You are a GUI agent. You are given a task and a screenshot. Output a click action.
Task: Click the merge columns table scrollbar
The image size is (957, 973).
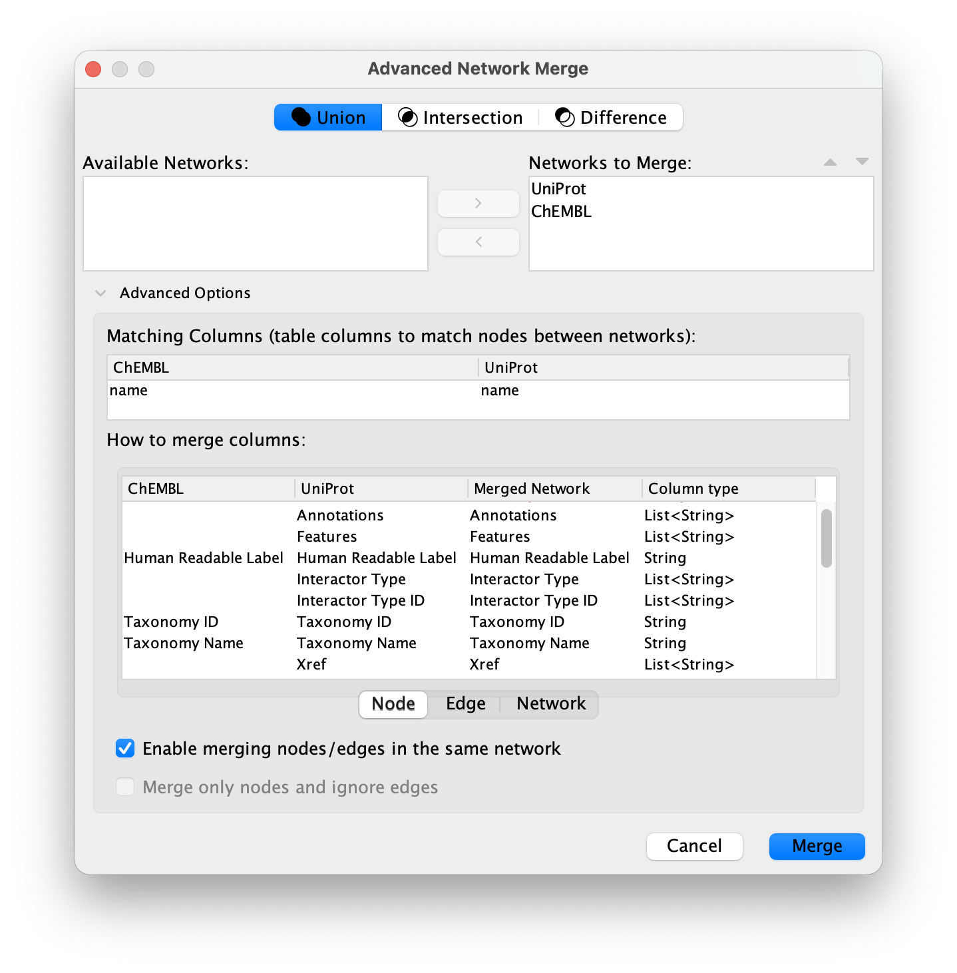[826, 538]
